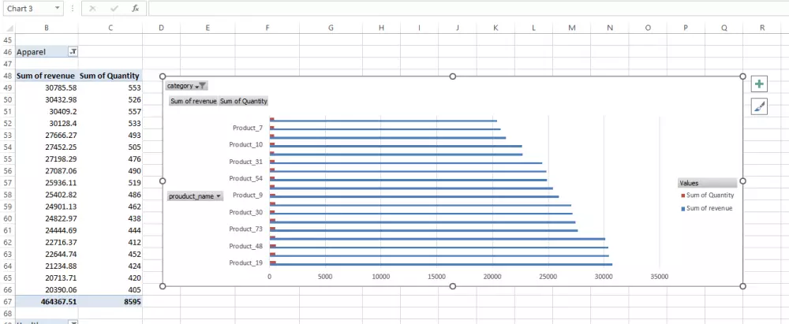Open the Chart Styles brush icon
The width and height of the screenshot is (789, 324).
[759, 106]
